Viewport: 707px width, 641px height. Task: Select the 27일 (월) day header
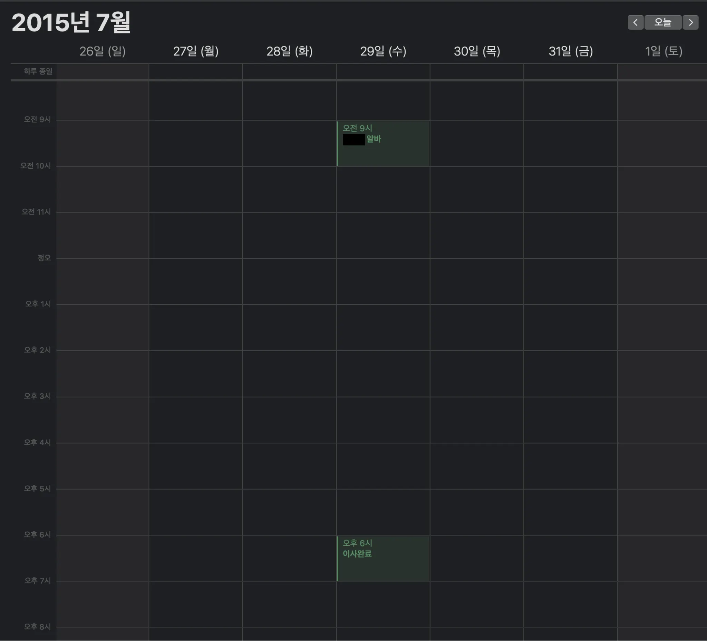(x=196, y=51)
